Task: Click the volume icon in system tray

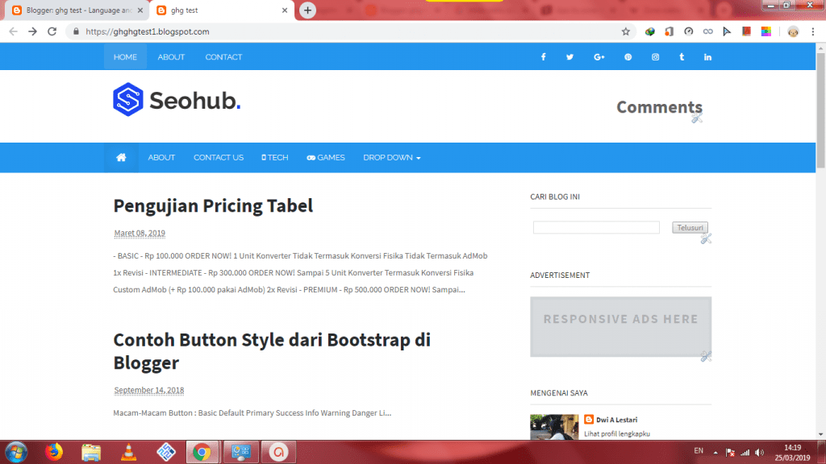Action: (759, 452)
